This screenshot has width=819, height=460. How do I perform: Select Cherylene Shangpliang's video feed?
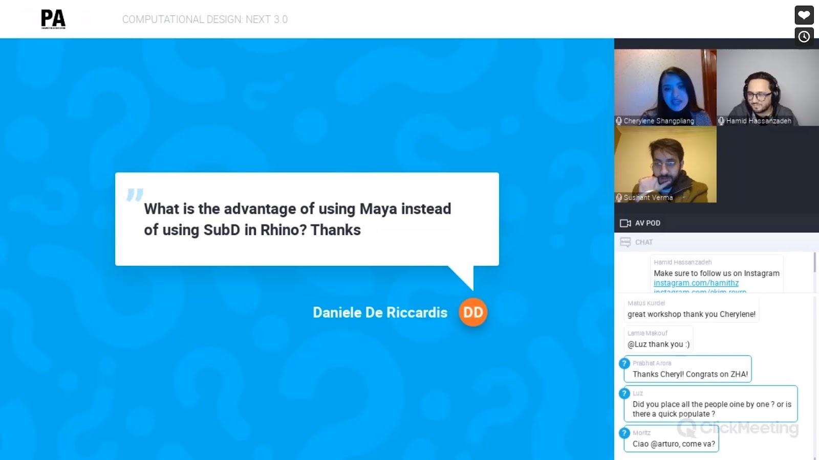click(x=665, y=87)
